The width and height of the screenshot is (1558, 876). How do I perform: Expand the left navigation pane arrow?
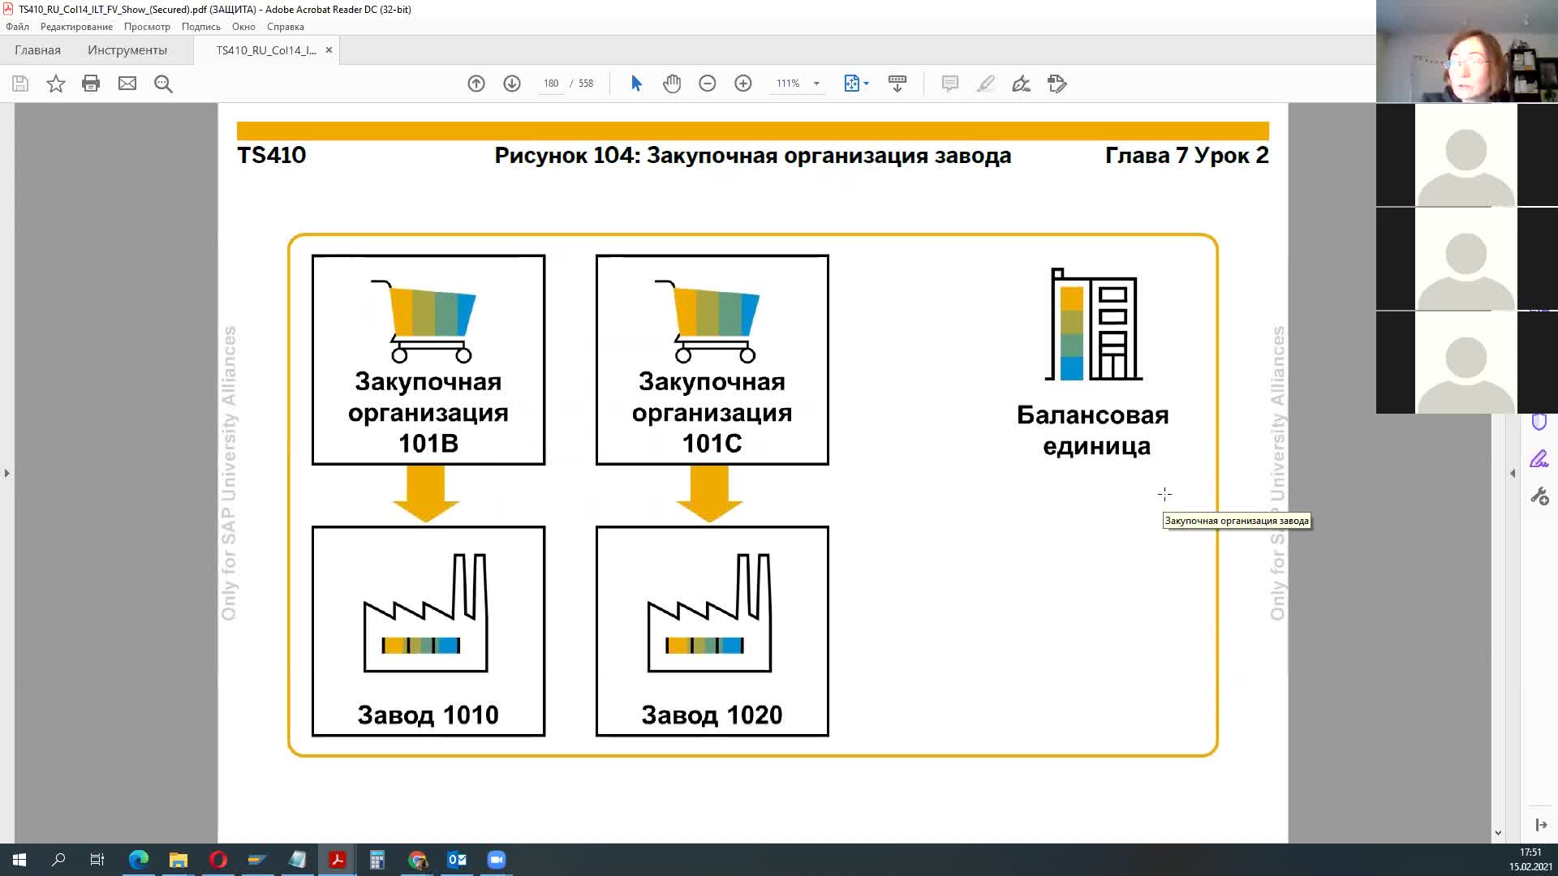click(x=6, y=473)
